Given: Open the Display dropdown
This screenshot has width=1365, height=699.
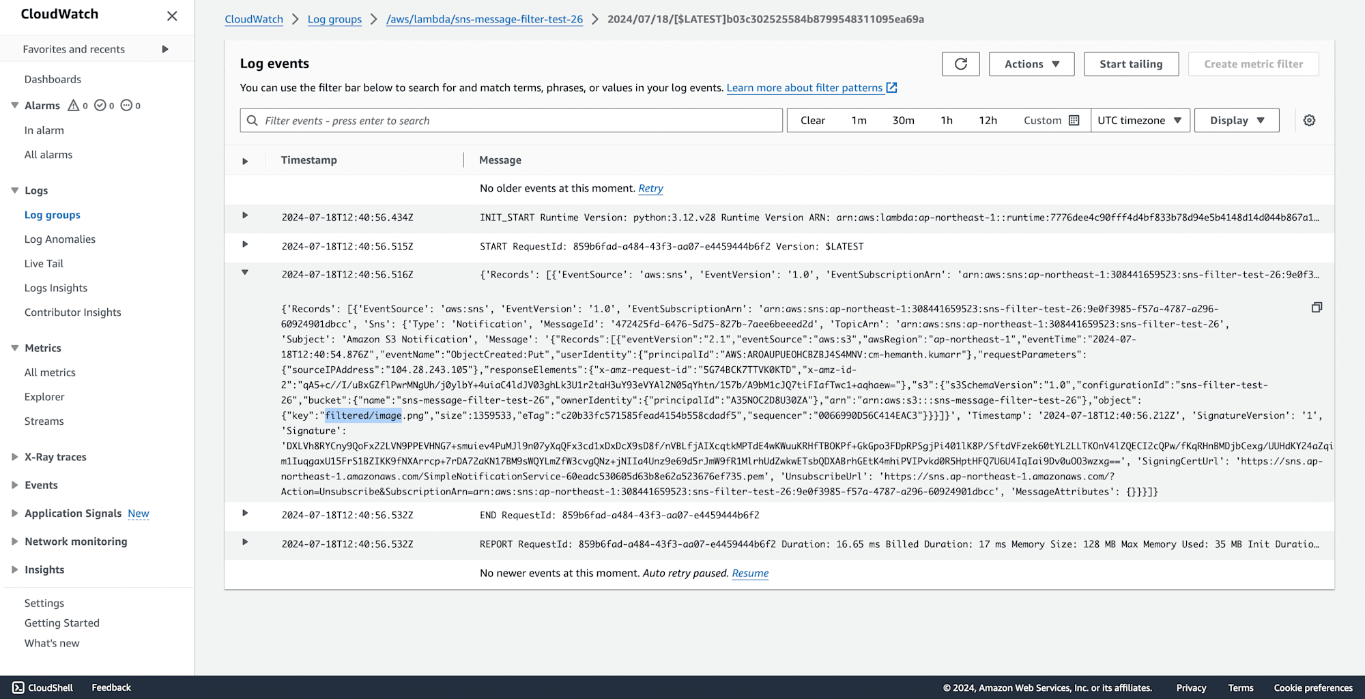Looking at the screenshot, I should pyautogui.click(x=1237, y=121).
